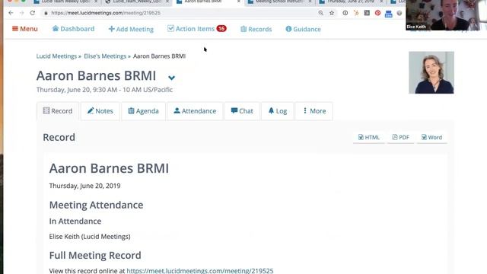Open the meeting record URL link

click(x=200, y=271)
